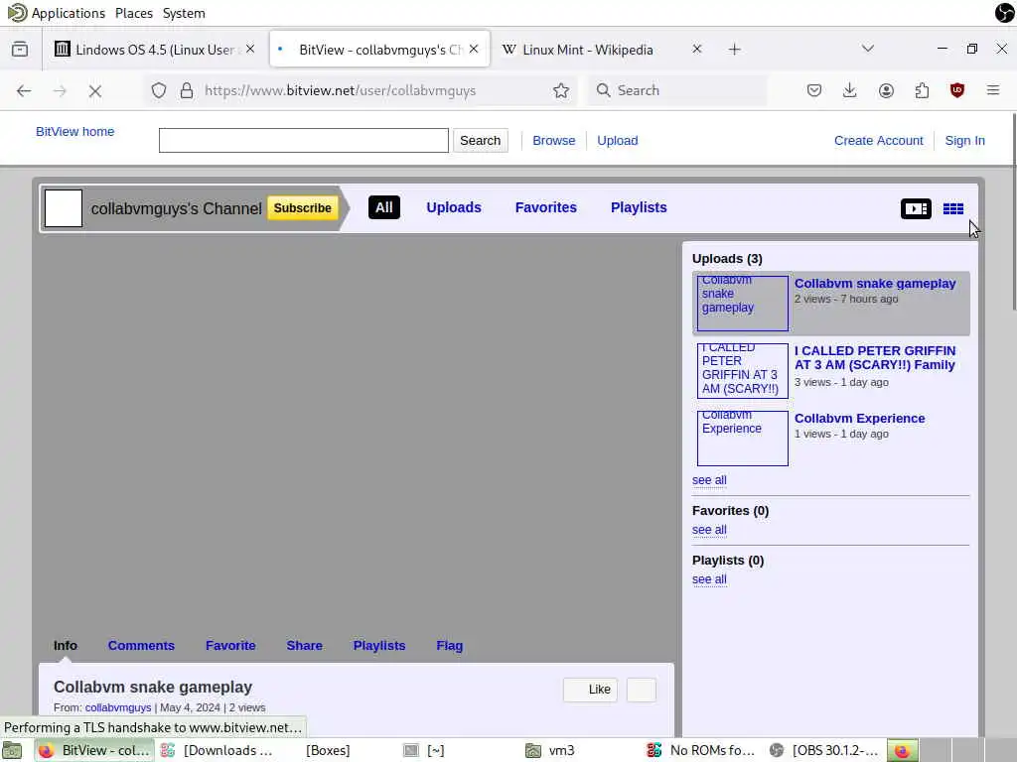Expand the list all tabs chevron

tap(868, 49)
